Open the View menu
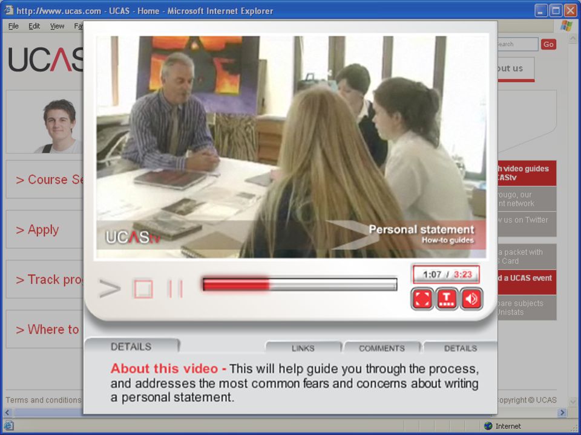Screen dimensions: 581x435 (x=57, y=26)
